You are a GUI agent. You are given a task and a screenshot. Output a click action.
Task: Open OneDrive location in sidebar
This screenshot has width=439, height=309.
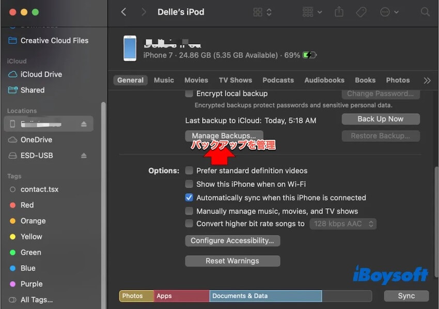(36, 140)
